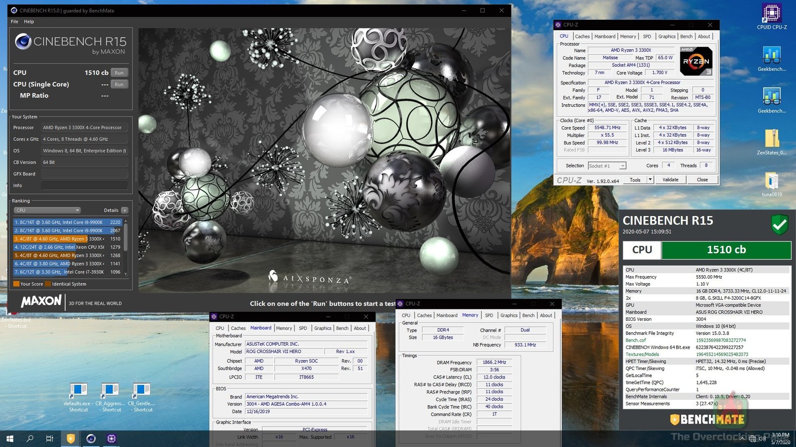Switch to Cinebench via taskbar icon
Screen dimensions: 796x447
[x=91, y=439]
